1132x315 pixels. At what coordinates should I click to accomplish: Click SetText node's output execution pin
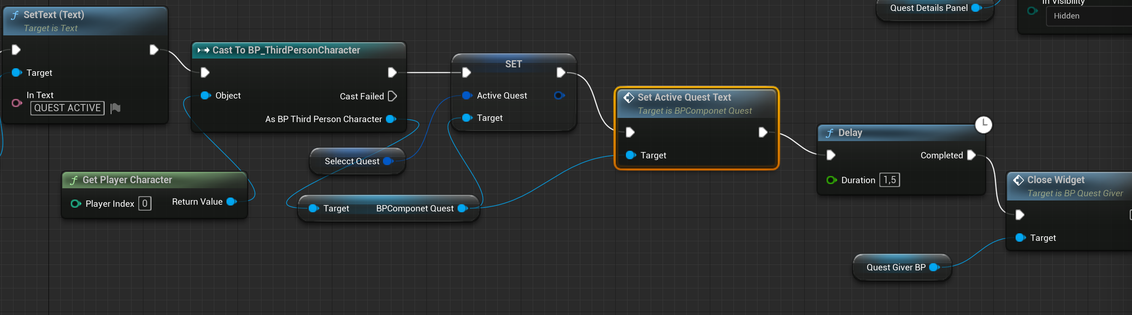pyautogui.click(x=154, y=50)
